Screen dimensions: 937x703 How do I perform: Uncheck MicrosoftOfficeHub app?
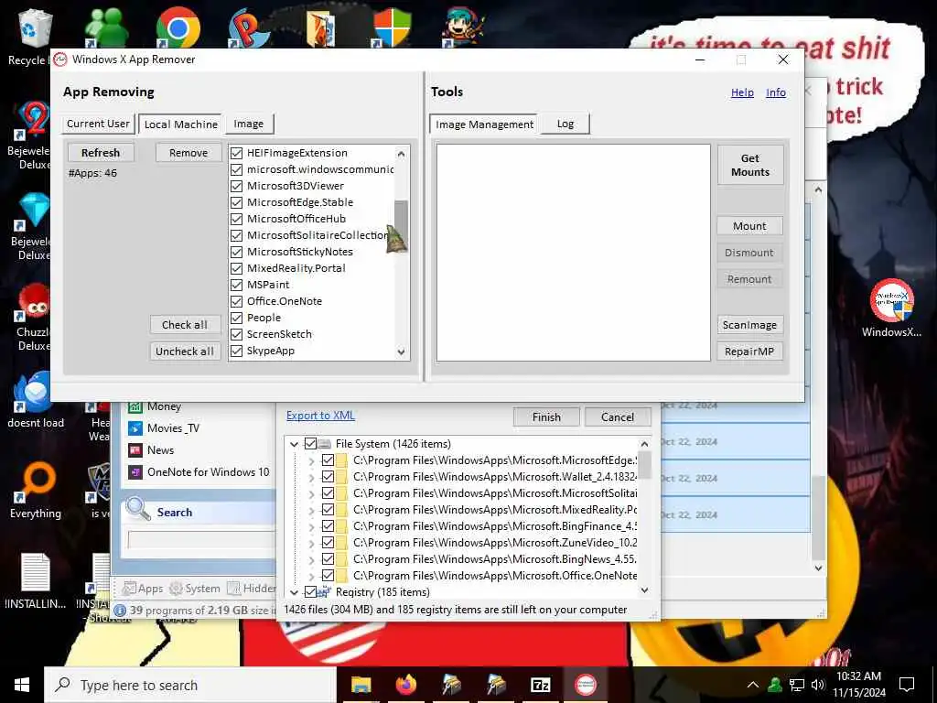coord(237,219)
